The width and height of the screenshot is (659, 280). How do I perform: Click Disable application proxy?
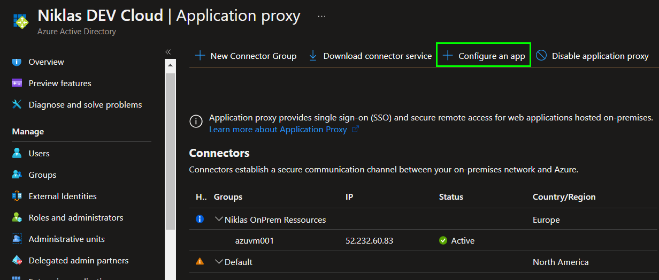click(x=593, y=56)
